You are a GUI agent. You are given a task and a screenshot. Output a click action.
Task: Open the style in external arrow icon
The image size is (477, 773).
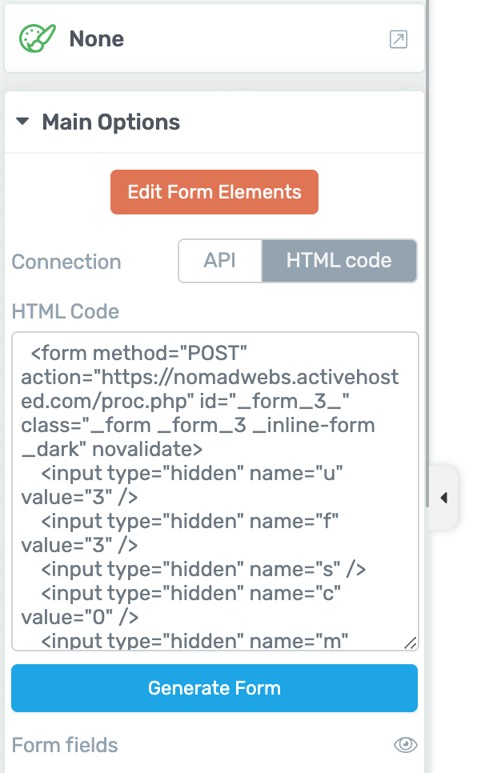click(398, 39)
